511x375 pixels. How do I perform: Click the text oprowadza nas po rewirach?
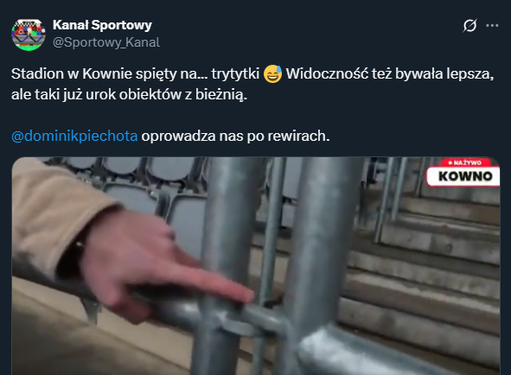[235, 136]
